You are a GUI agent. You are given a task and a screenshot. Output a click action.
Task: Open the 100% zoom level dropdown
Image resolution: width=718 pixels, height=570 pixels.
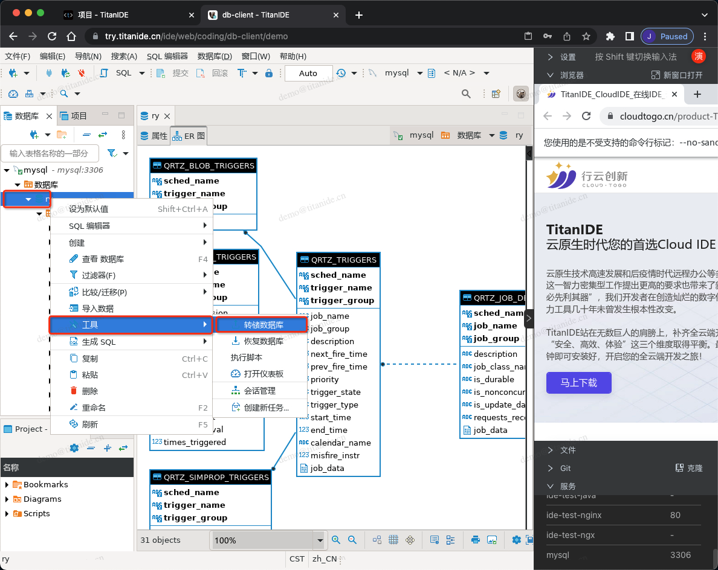319,540
